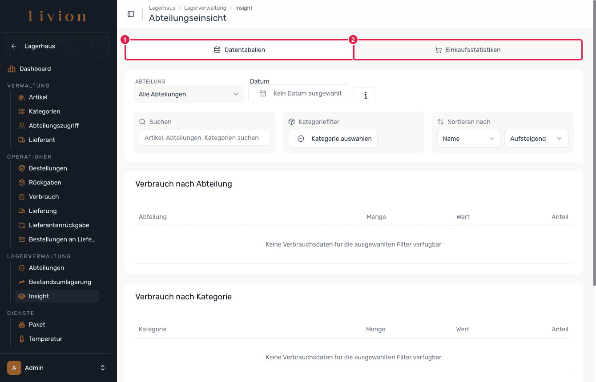Click the Insight eye icon
The width and height of the screenshot is (596, 382).
pyautogui.click(x=22, y=296)
